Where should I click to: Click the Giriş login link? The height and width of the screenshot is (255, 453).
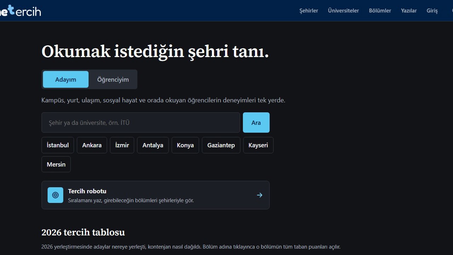432,11
